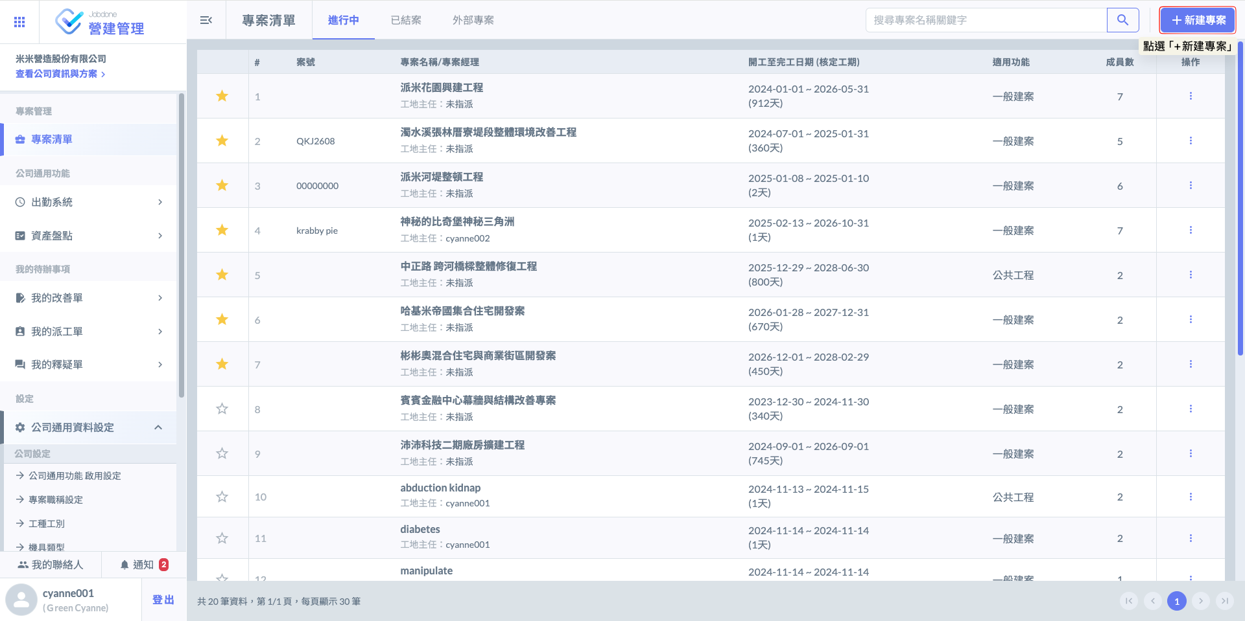
Task: Collapse the 公司通用資料設定 section
Action: click(x=158, y=427)
